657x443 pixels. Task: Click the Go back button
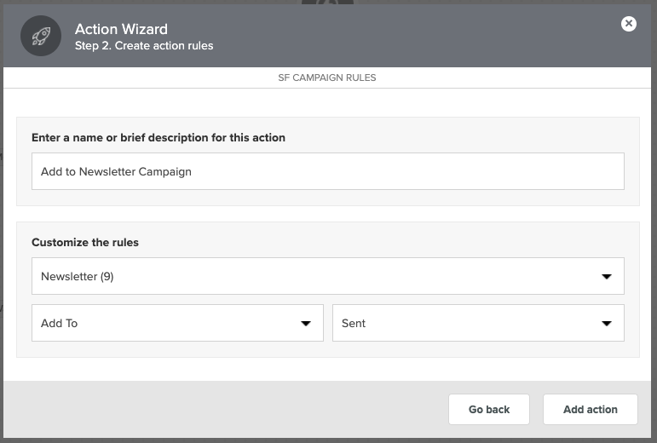pyautogui.click(x=489, y=409)
